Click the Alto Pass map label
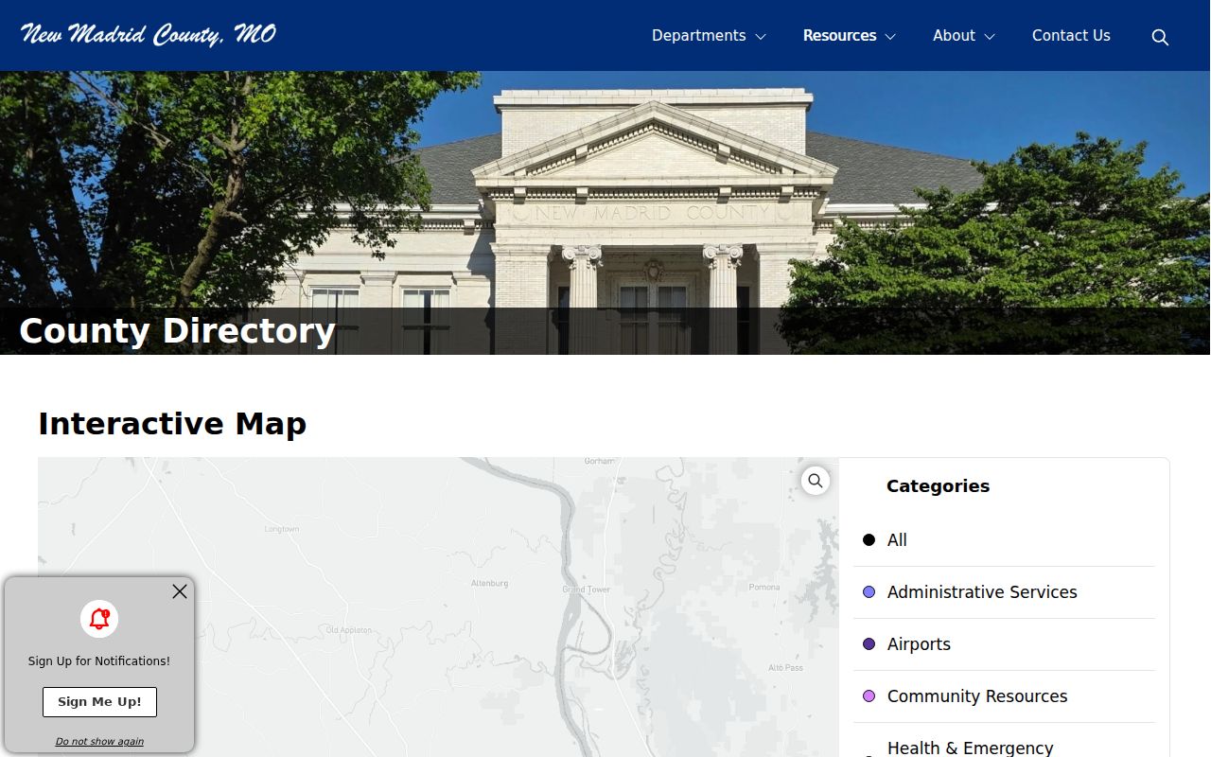Screen dimensions: 1211x757 pyautogui.click(x=786, y=668)
